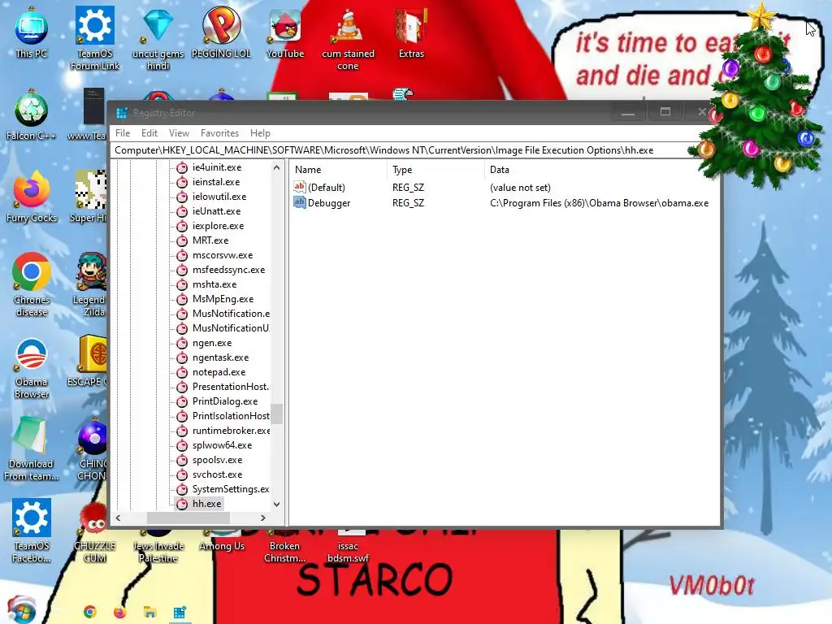Image resolution: width=832 pixels, height=624 pixels.
Task: Click the tree scroll left arrow
Action: click(x=118, y=518)
